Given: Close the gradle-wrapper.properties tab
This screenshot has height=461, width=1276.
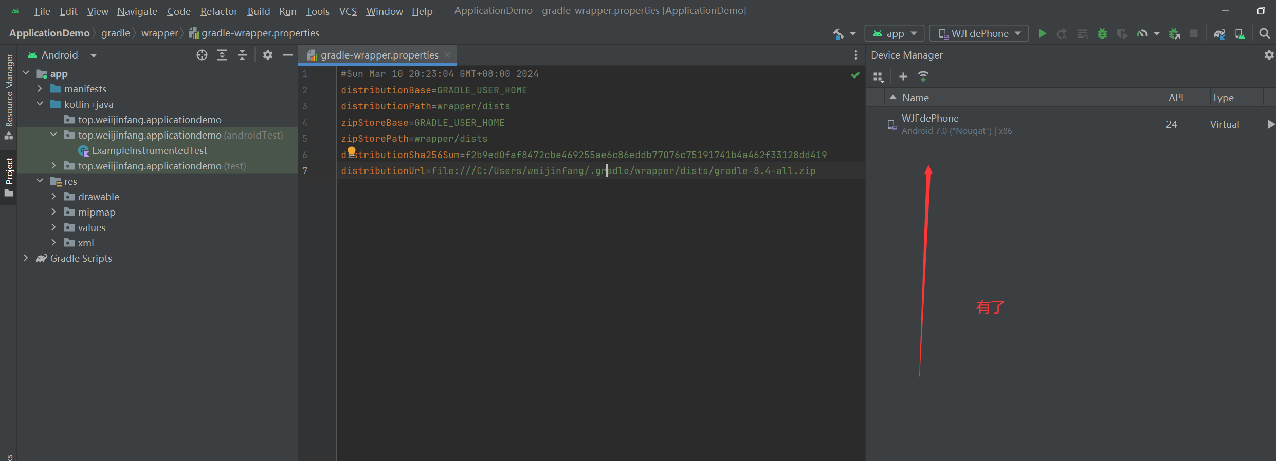Looking at the screenshot, I should (447, 55).
